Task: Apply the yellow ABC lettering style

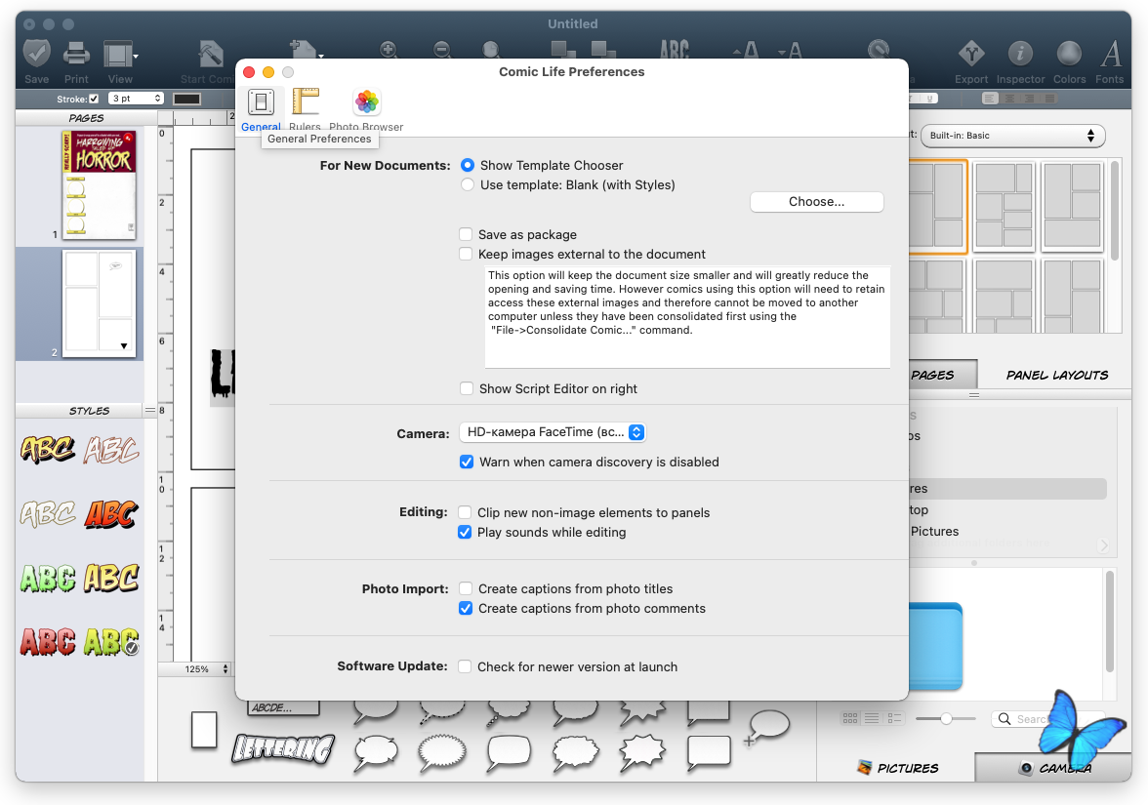Action: point(110,578)
